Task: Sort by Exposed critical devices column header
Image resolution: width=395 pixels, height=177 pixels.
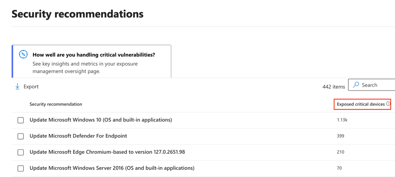Action: [361, 104]
